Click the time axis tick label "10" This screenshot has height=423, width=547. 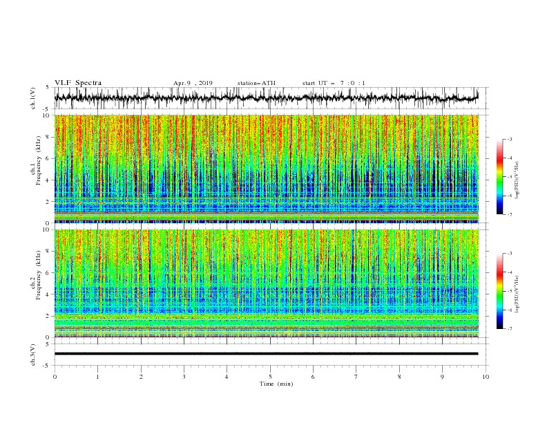click(x=486, y=377)
